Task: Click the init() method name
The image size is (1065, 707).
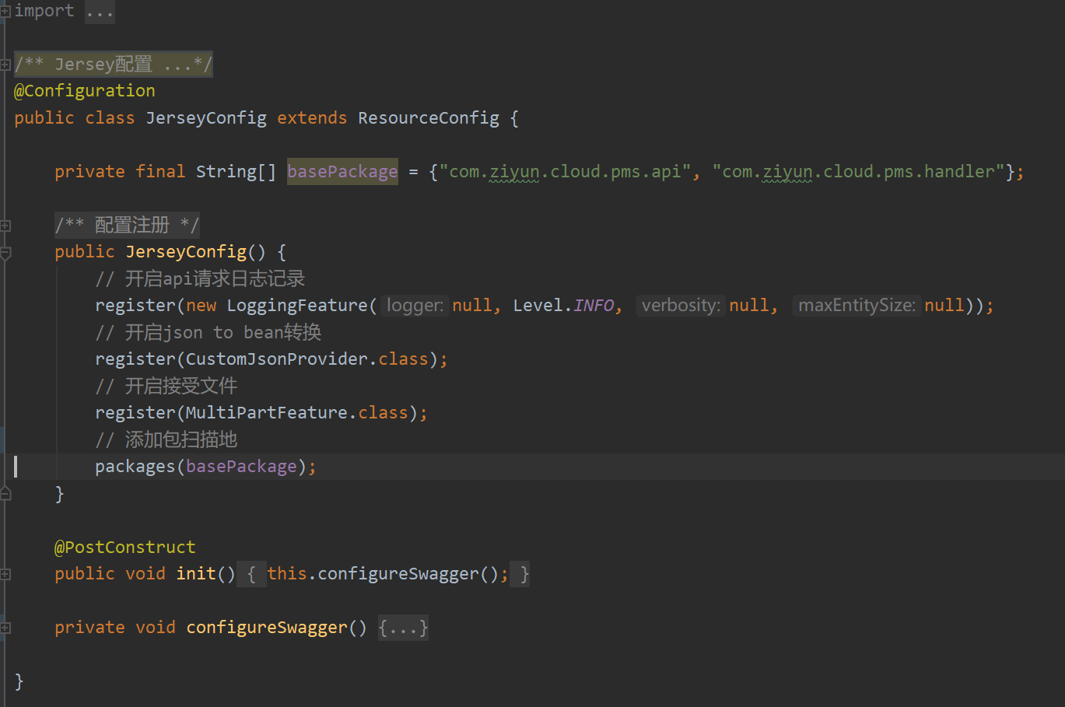Action: 196,574
